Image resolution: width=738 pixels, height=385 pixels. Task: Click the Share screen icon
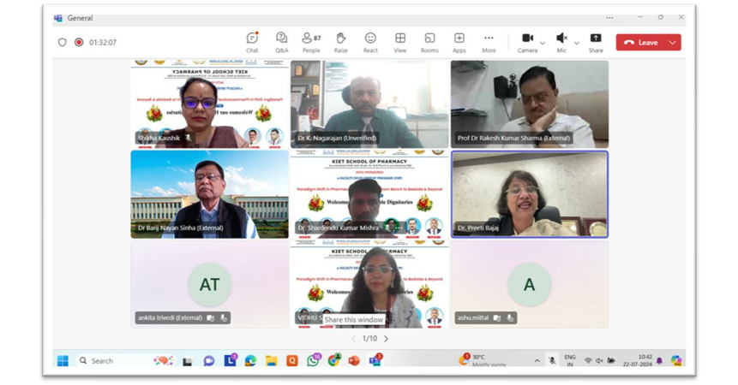[596, 42]
